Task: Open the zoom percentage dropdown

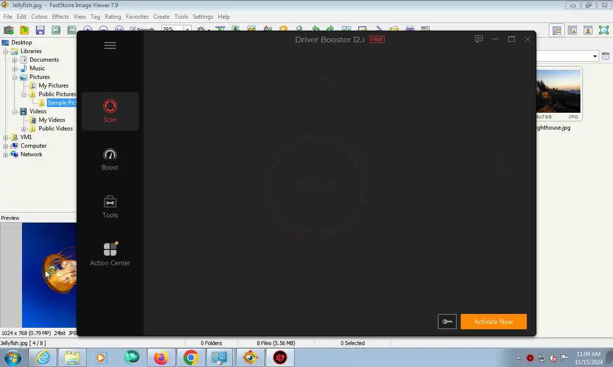Action: click(x=187, y=30)
